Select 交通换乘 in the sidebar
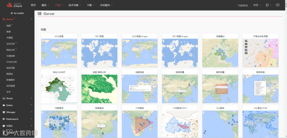 coord(11,56)
